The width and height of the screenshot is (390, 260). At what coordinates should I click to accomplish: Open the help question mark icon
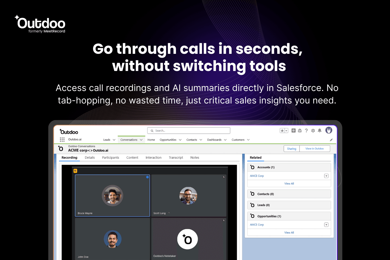pyautogui.click(x=306, y=131)
